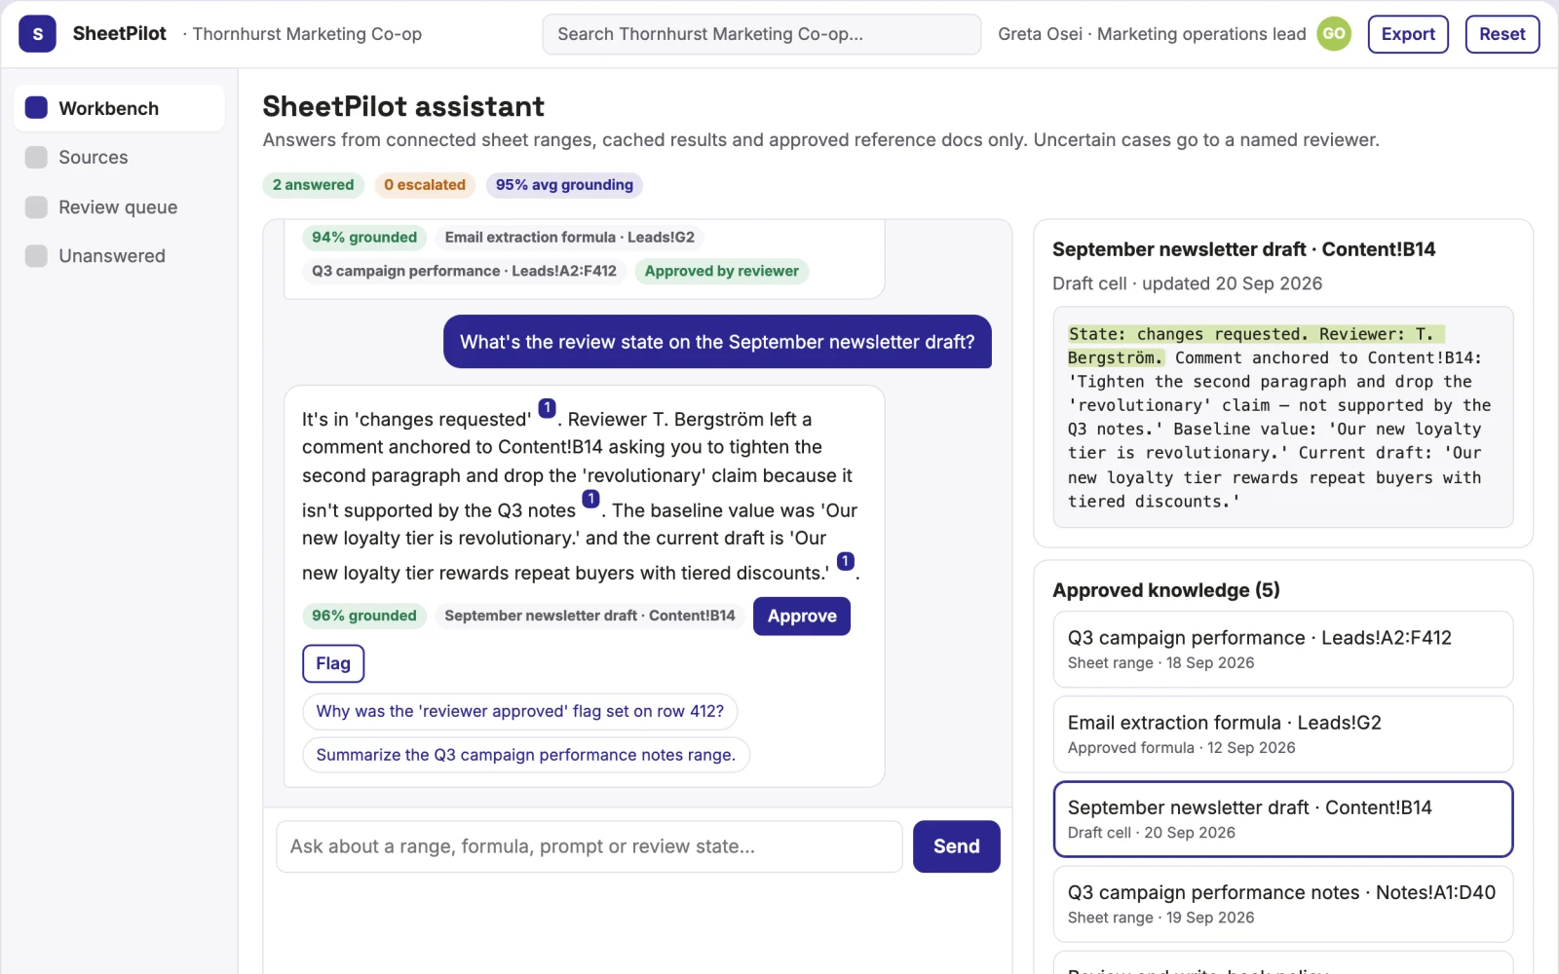
Task: Open citation 1 after 'tiered discounts.'
Action: tap(846, 561)
